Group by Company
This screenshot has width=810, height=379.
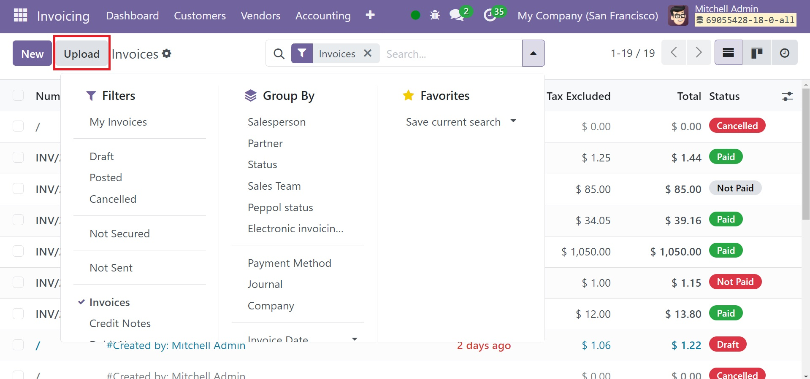(x=271, y=306)
